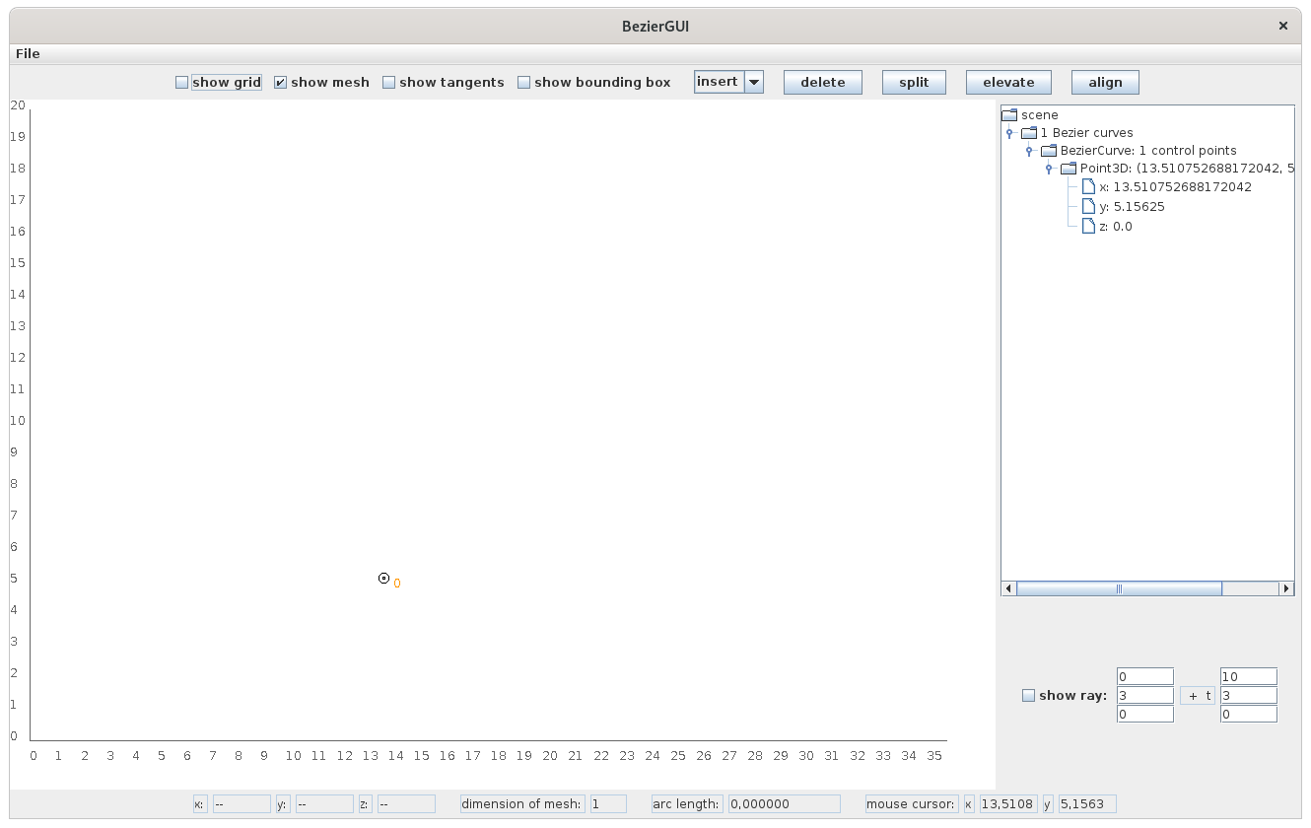
Task: Collapse the 1 Bezier curves tree node
Action: tap(1009, 133)
